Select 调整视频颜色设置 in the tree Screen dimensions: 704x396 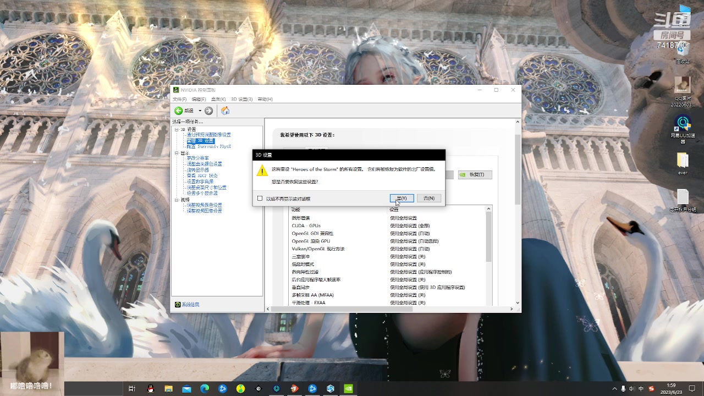(x=204, y=205)
